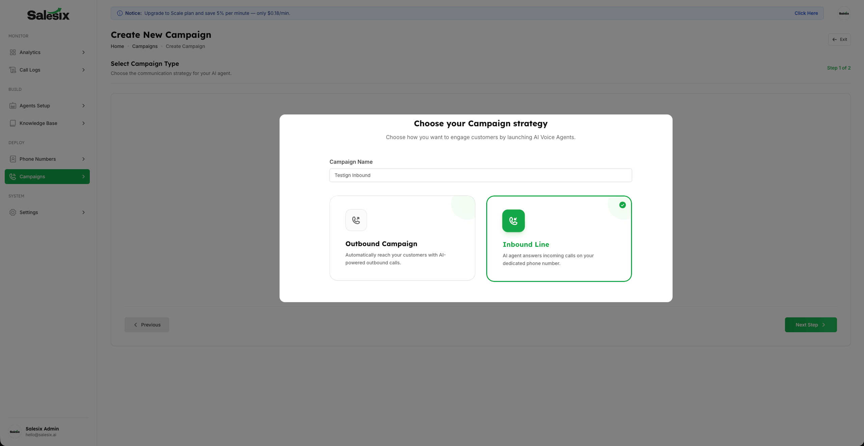864x446 pixels.
Task: Click the Campaign Name input field
Action: (480, 175)
